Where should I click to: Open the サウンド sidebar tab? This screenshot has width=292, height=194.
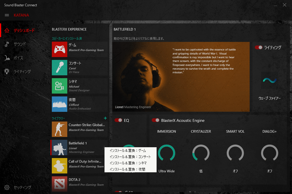click(x=20, y=44)
